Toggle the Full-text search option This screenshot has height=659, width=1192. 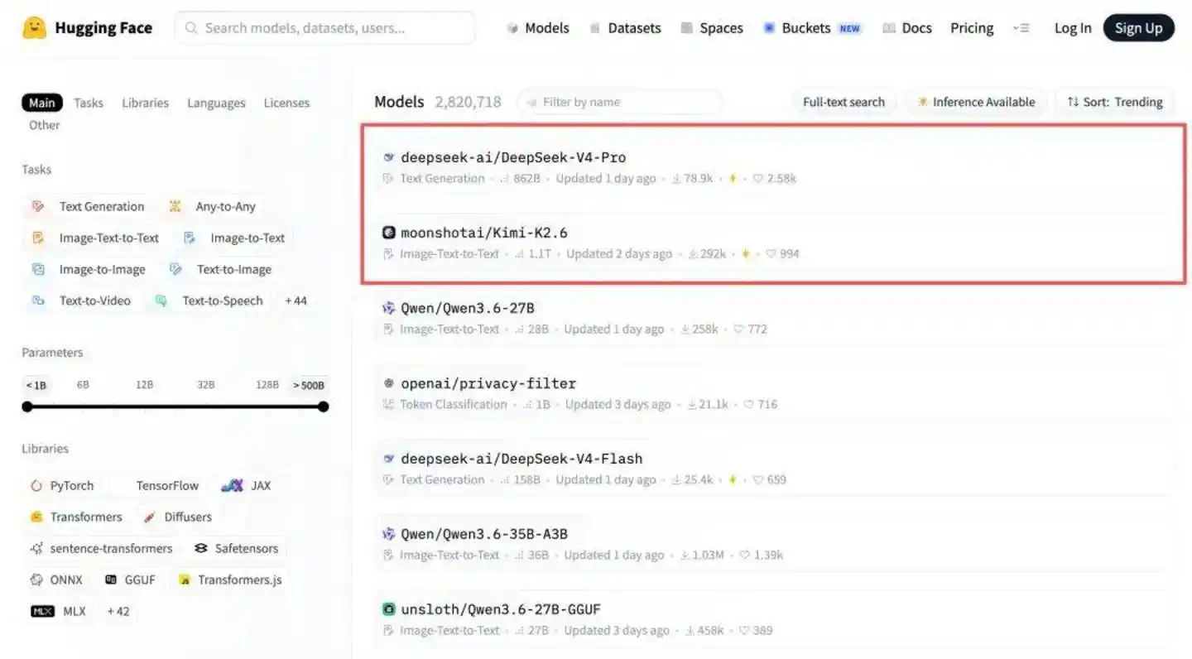844,101
